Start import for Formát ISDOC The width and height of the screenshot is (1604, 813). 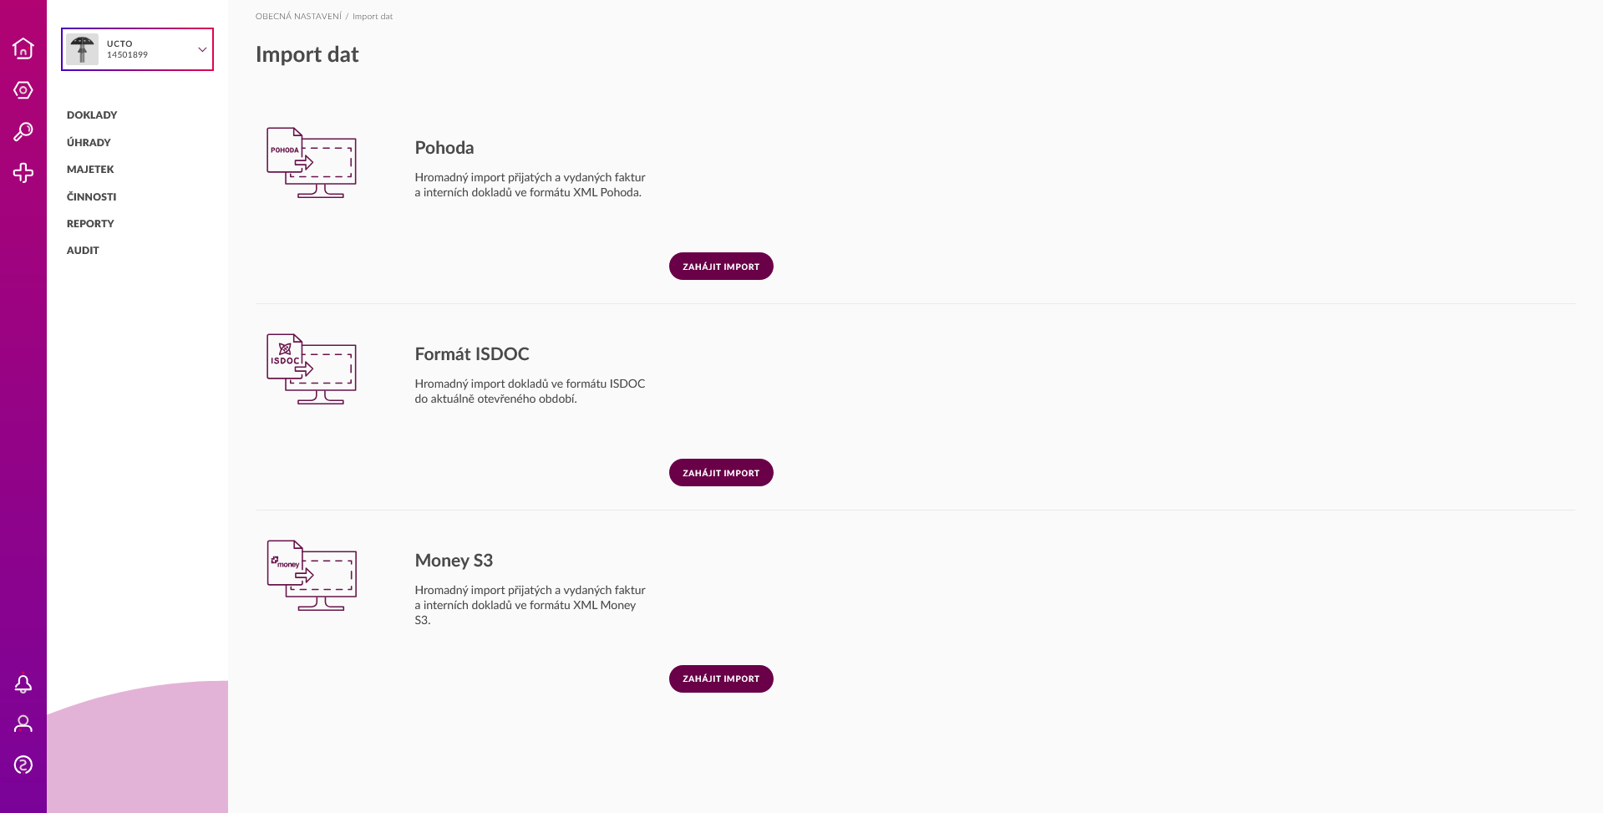pyautogui.click(x=721, y=473)
